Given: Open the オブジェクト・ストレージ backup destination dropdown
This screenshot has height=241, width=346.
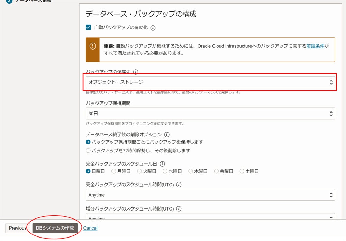Looking at the screenshot, I should coord(210,82).
